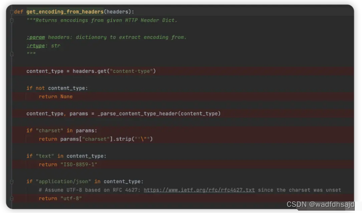362x213 pixels.
Task: Click the "utf-8" return string
Action: 71,199
